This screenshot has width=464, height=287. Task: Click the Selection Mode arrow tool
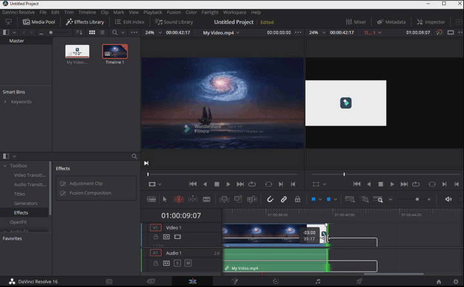tap(164, 199)
